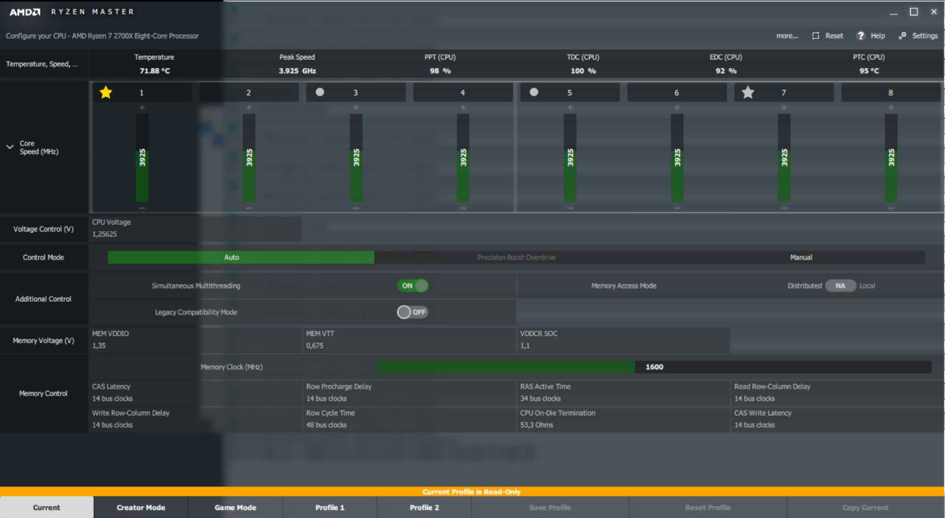Click the CAS Latency field
Screen dimensions: 945x518
coord(195,393)
